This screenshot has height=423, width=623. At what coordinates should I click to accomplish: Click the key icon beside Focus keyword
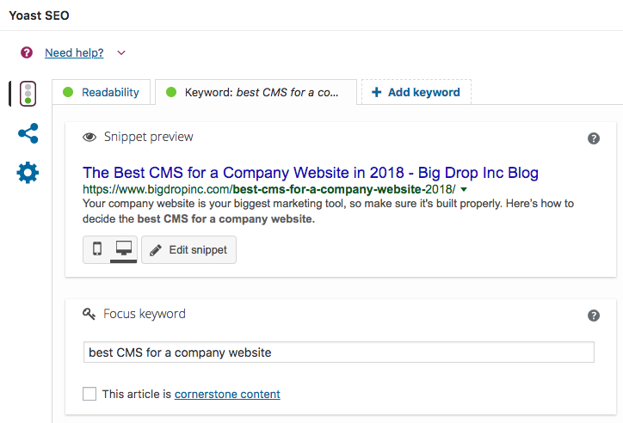tap(89, 314)
